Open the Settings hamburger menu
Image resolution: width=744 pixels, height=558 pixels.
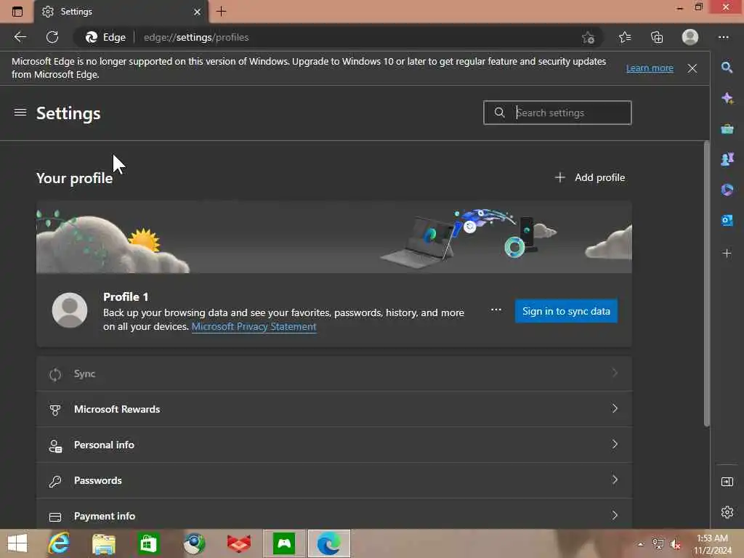[20, 113]
